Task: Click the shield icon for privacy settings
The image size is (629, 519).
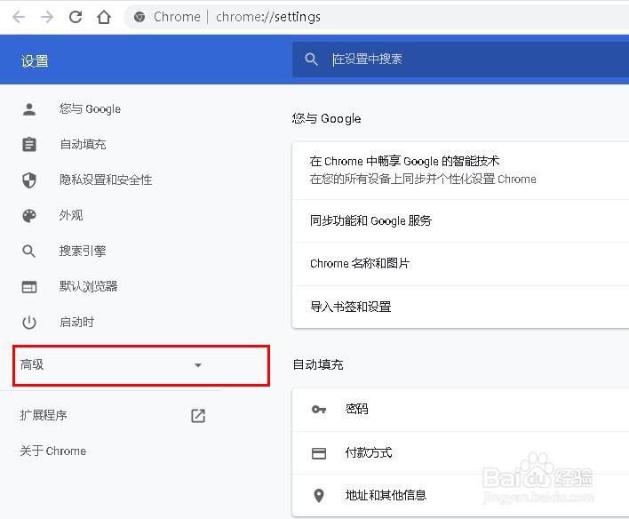Action: coord(29,180)
